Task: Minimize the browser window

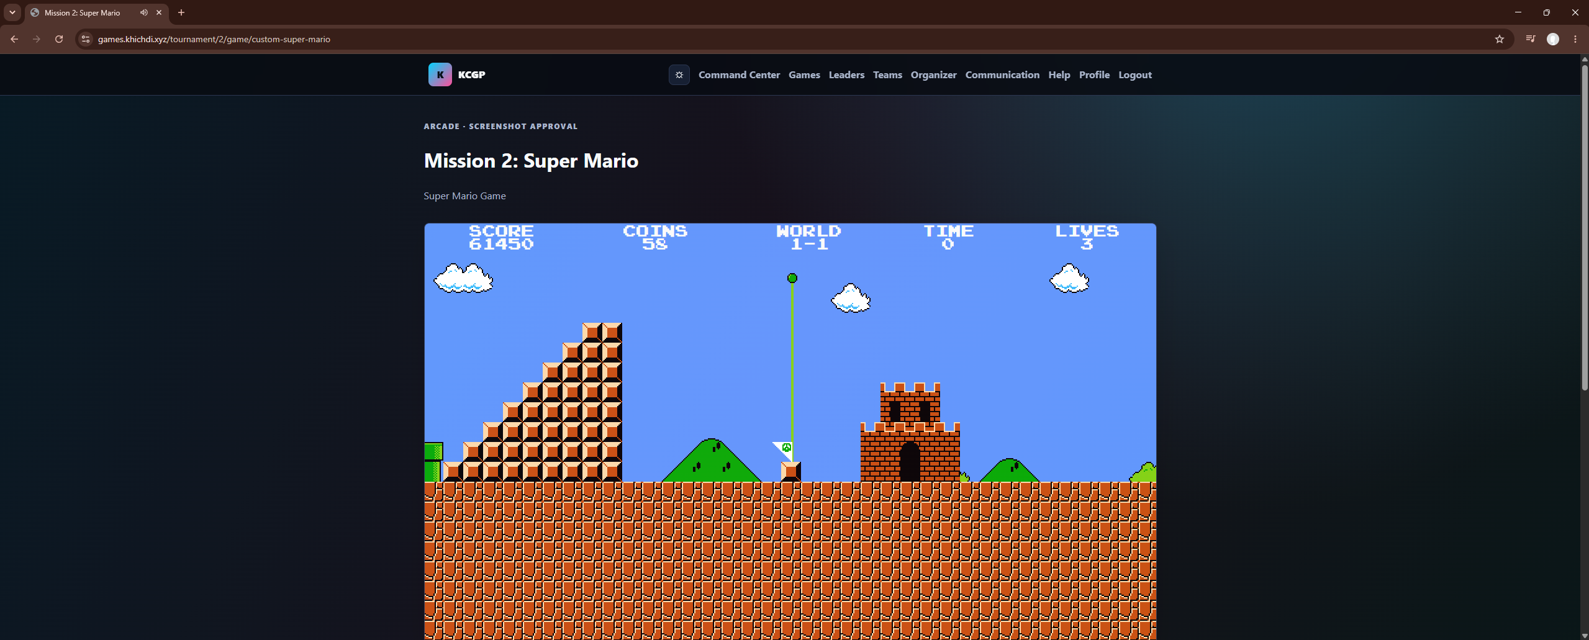Action: coord(1518,12)
